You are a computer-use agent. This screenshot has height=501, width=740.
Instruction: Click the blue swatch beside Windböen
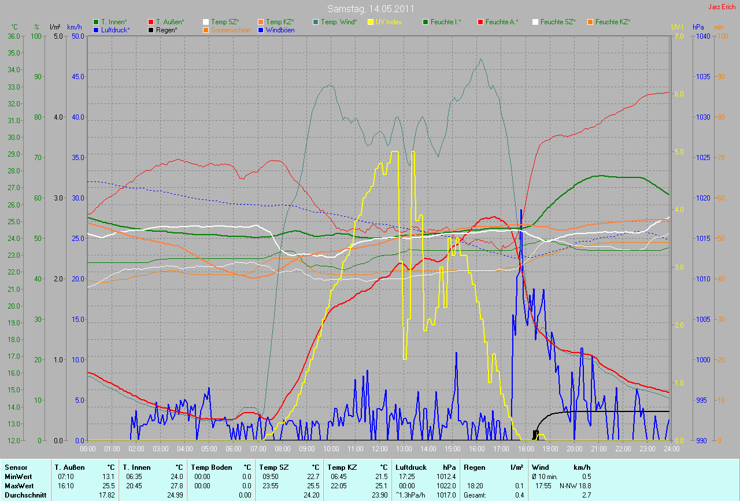[x=261, y=29]
